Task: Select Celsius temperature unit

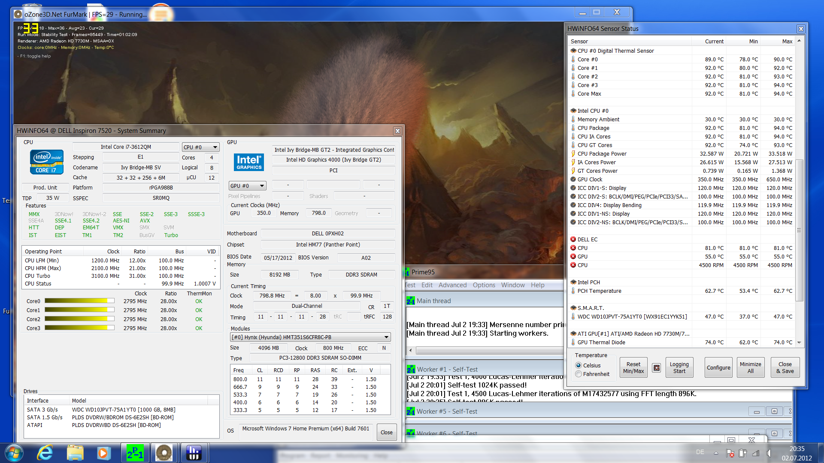Action: coord(579,365)
